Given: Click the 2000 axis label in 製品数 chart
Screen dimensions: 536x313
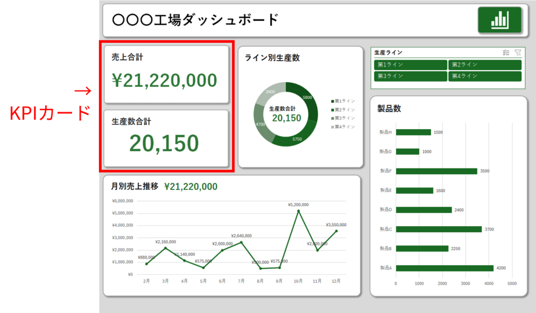Looking at the screenshot, I should pos(442,284).
